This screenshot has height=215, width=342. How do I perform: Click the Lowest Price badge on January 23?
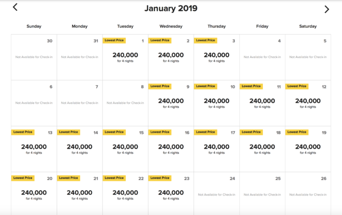[159, 178]
